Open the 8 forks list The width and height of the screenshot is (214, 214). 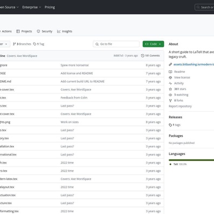tap(178, 101)
